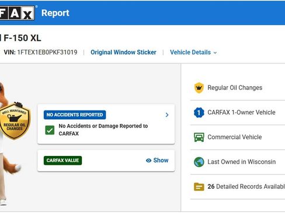Click the CARFAX VALUE green label
285x213 pixels.
[62, 161]
